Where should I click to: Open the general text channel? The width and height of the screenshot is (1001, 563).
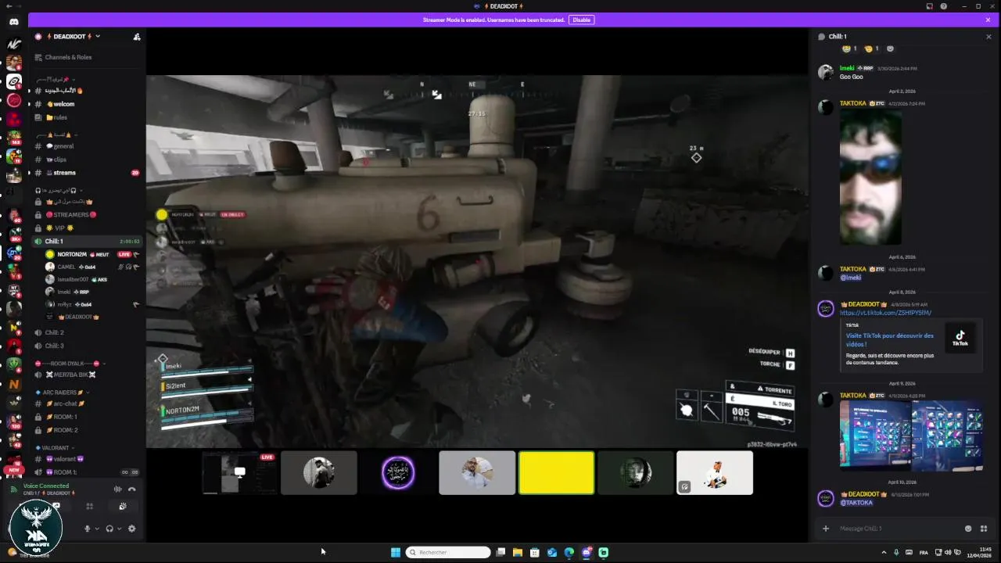[86, 146]
